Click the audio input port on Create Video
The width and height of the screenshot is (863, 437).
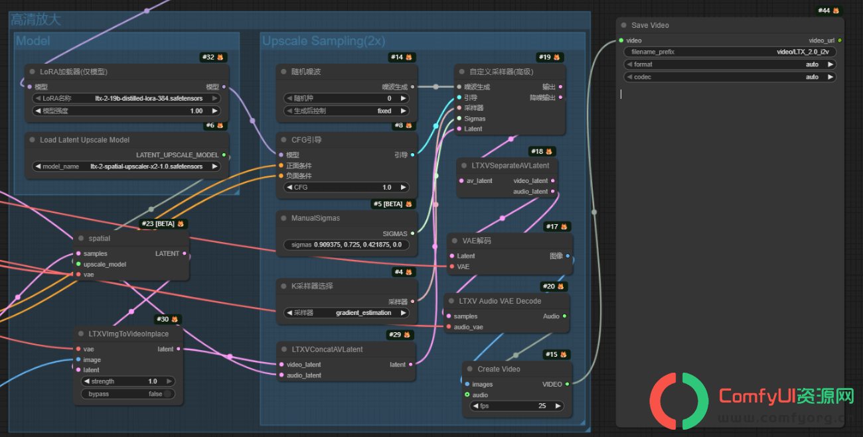(x=467, y=395)
